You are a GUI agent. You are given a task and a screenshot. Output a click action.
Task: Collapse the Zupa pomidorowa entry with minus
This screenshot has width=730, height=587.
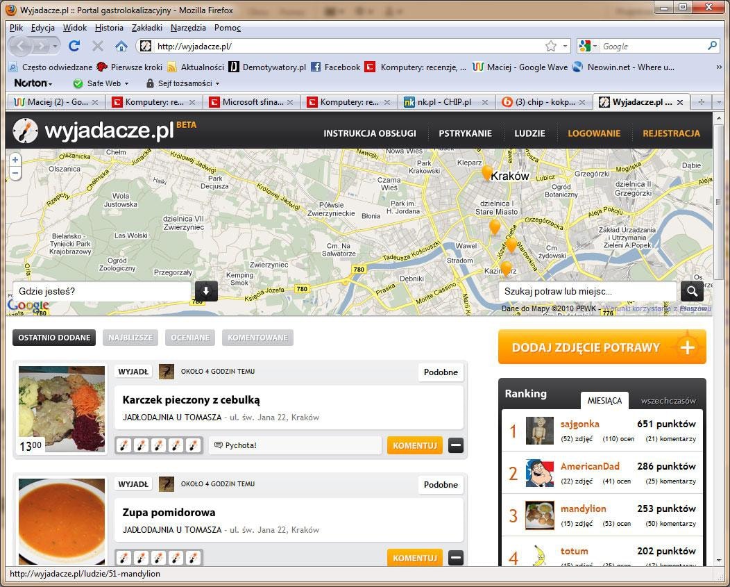[456, 558]
